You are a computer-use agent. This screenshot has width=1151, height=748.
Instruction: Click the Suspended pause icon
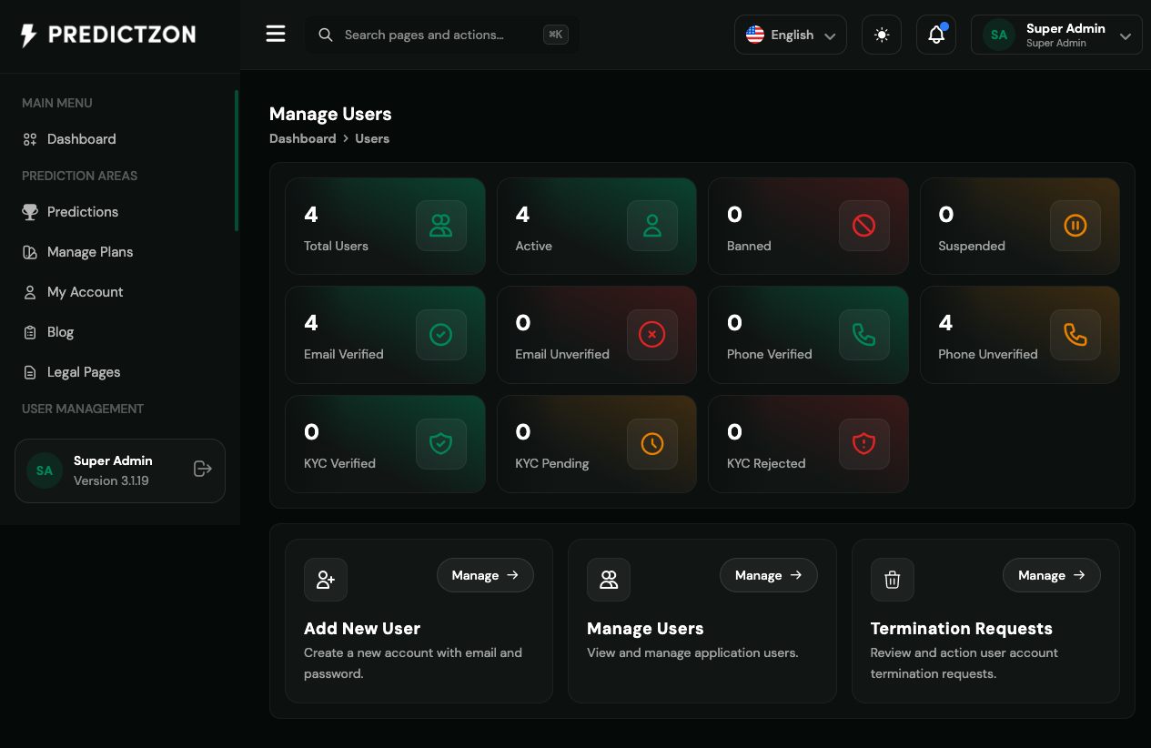coord(1075,226)
